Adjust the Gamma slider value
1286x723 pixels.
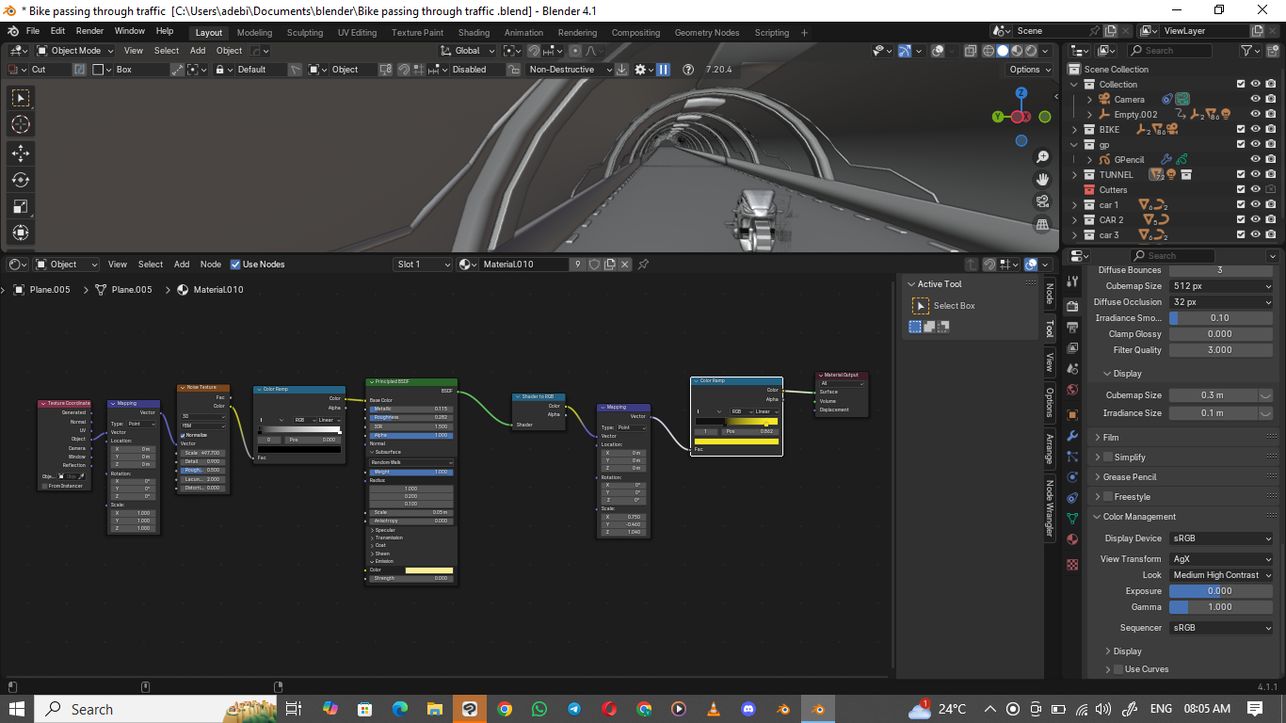(1221, 607)
